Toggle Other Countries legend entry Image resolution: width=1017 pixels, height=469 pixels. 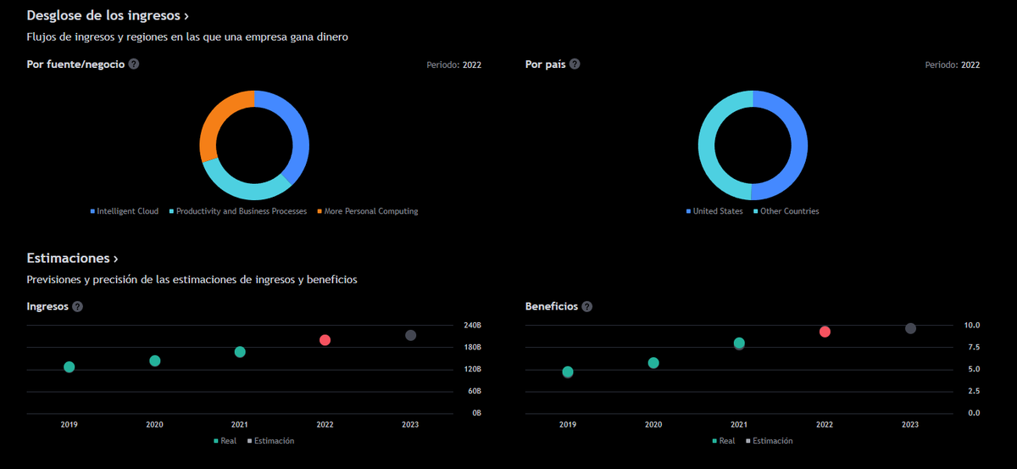coord(786,211)
